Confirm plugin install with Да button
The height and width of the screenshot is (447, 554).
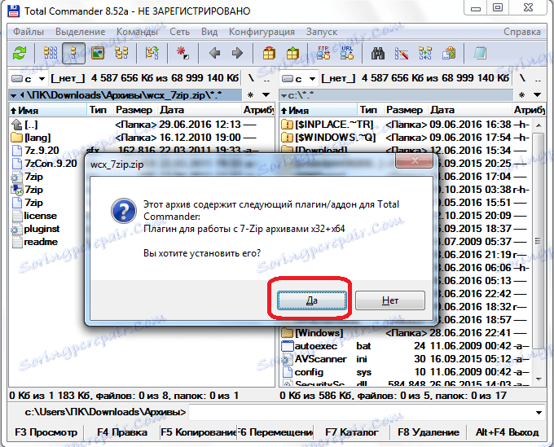pos(311,300)
